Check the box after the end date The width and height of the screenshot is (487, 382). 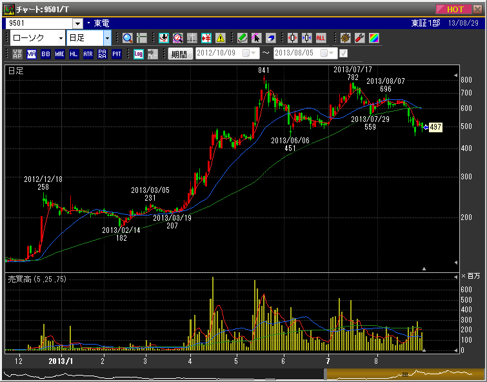click(344, 54)
